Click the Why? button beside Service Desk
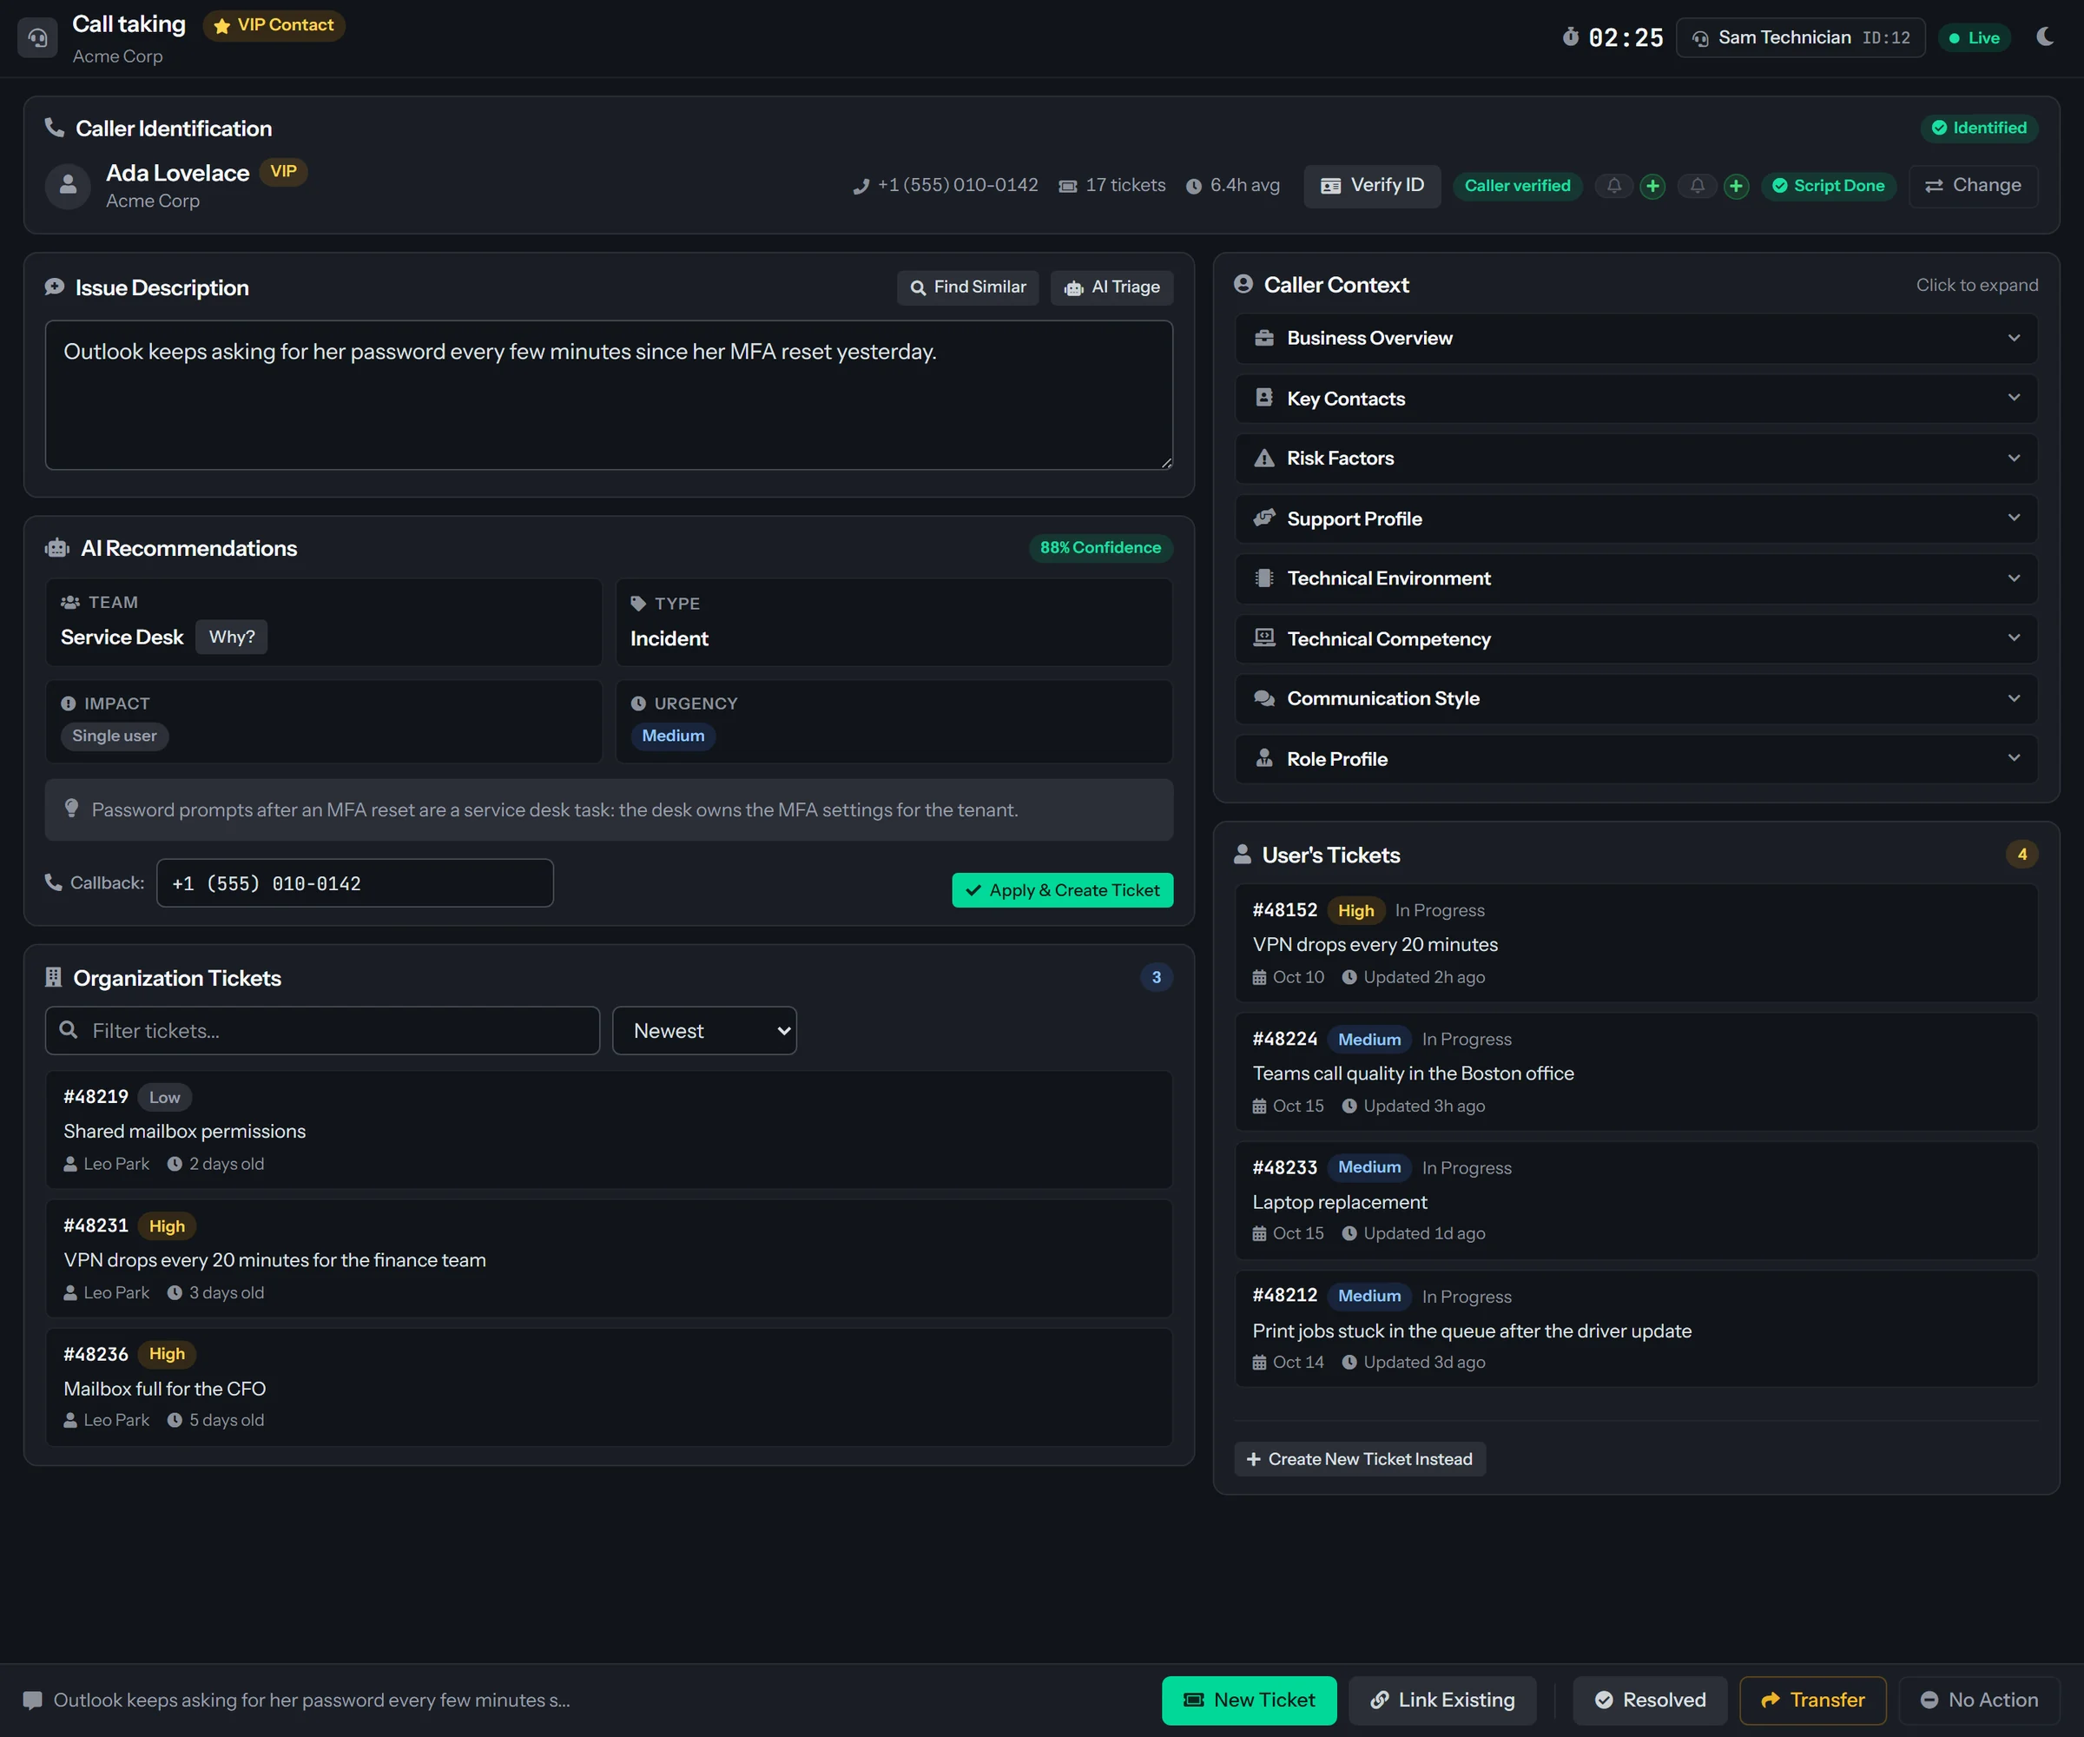This screenshot has width=2084, height=1737. tap(231, 637)
